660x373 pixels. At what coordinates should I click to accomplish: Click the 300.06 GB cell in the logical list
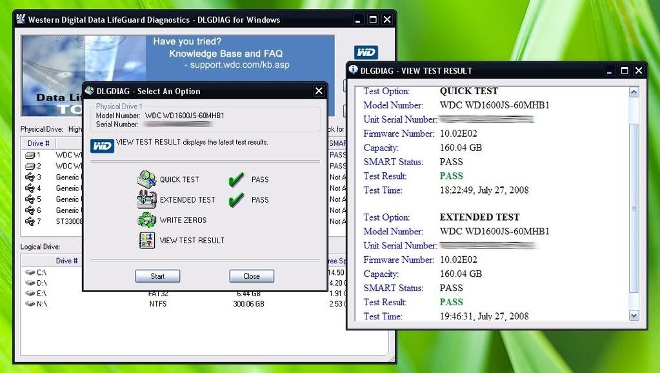pos(249,304)
